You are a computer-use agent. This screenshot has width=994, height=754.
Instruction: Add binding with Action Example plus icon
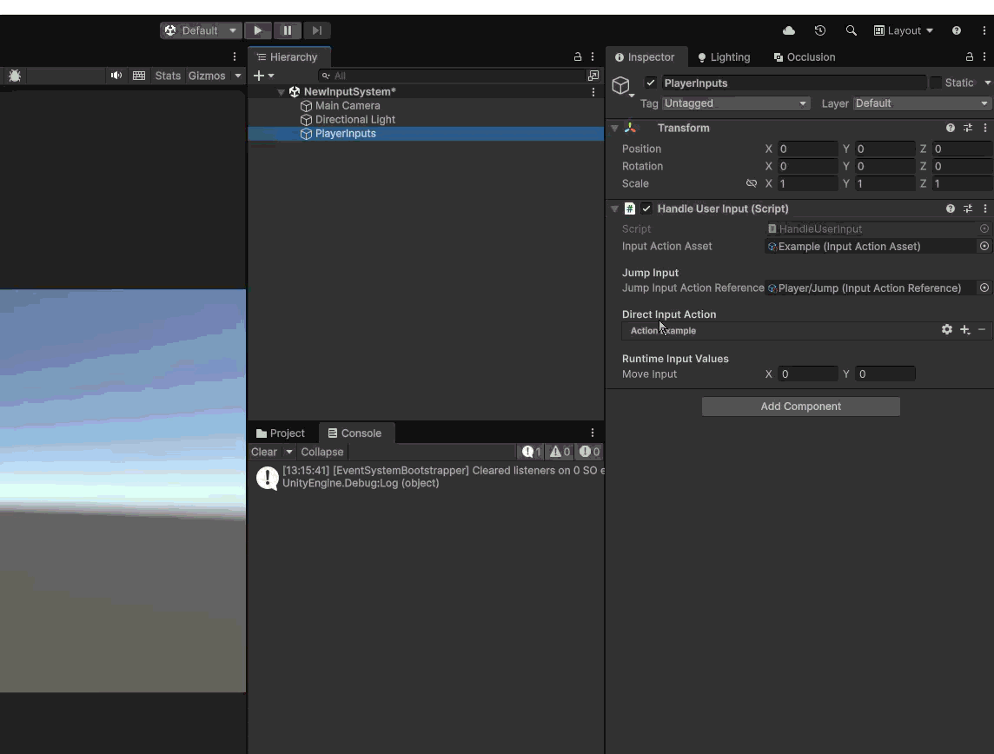964,330
